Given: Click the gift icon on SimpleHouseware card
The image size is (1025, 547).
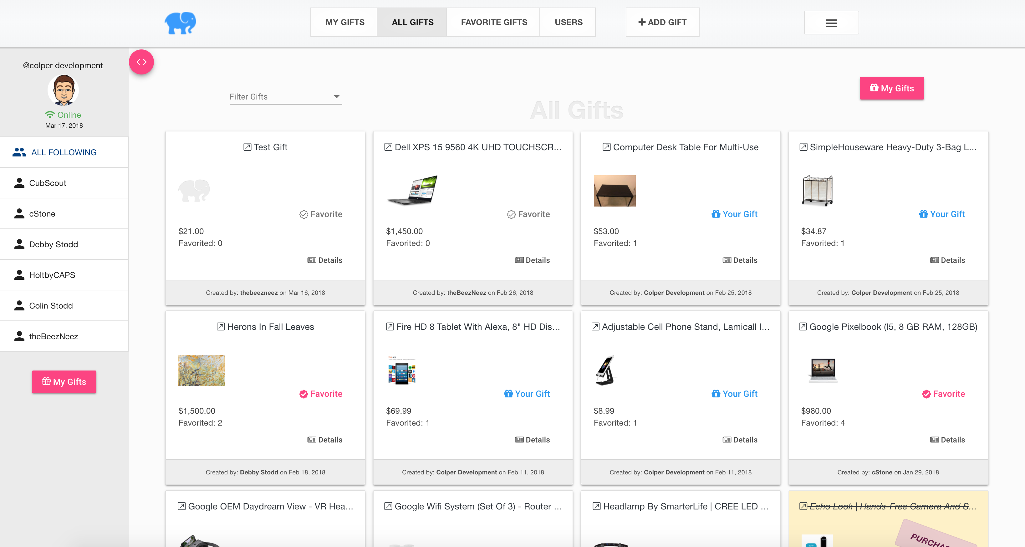Looking at the screenshot, I should (x=923, y=214).
